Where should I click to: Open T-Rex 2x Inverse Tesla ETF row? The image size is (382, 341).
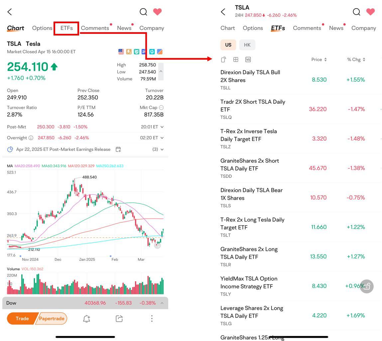point(301,139)
